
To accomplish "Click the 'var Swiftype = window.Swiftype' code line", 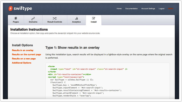I will click(72, 80).
